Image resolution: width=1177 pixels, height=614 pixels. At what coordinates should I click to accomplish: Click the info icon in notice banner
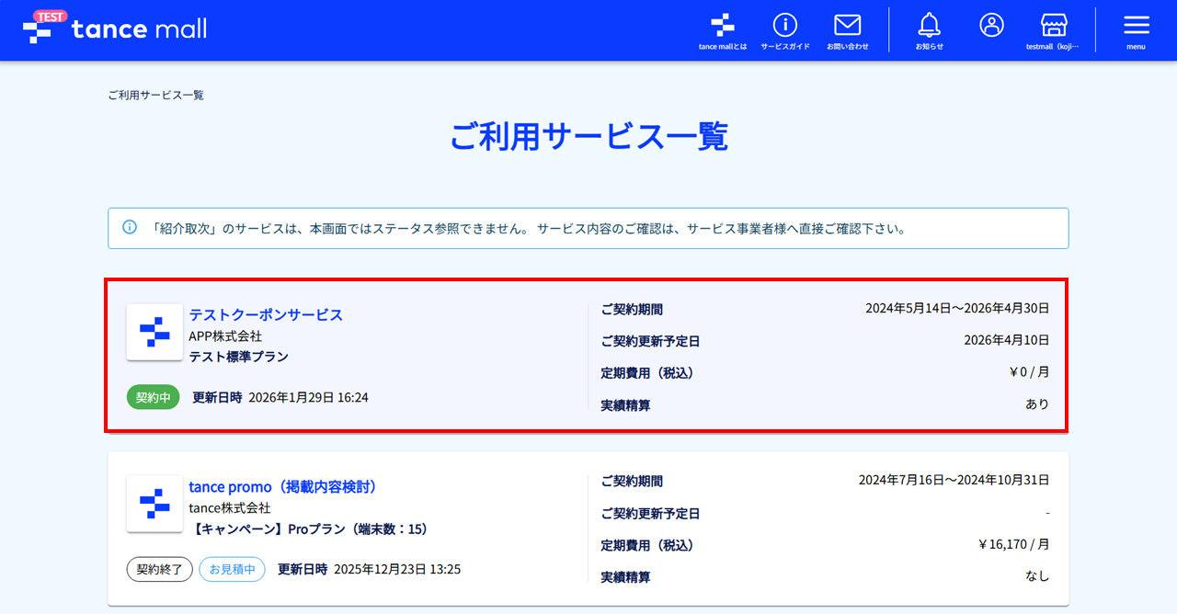pos(130,227)
